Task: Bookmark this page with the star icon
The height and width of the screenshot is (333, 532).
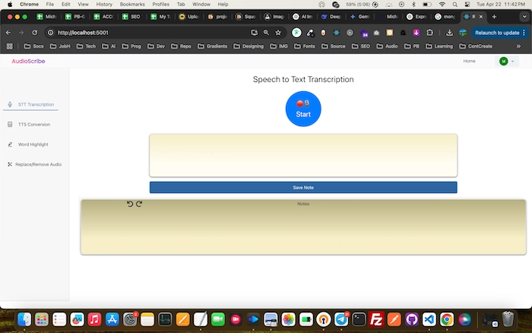Action: (278, 33)
